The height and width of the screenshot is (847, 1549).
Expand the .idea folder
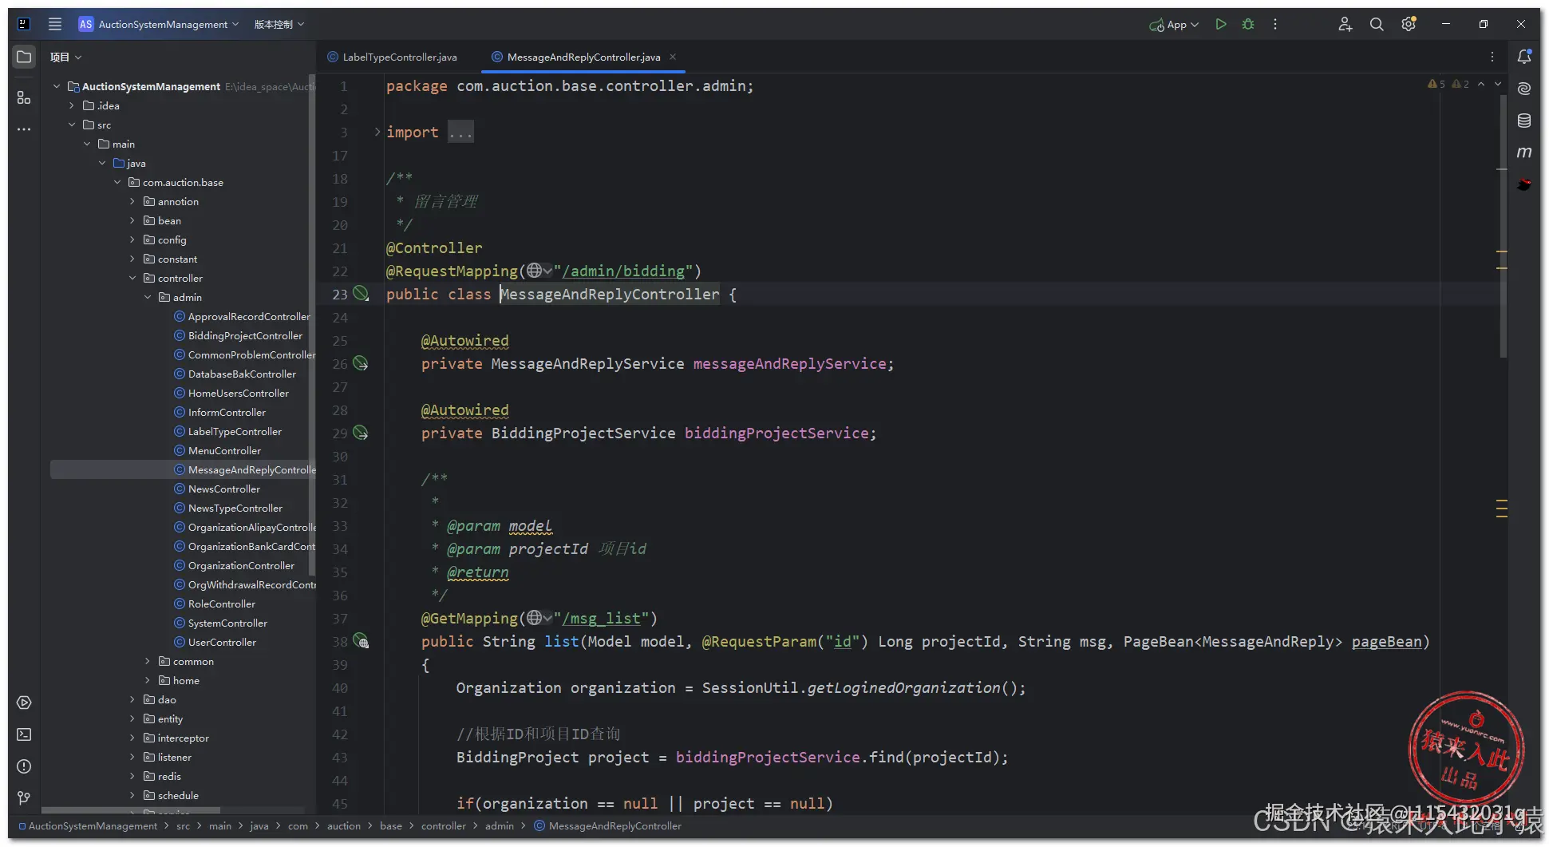click(72, 105)
